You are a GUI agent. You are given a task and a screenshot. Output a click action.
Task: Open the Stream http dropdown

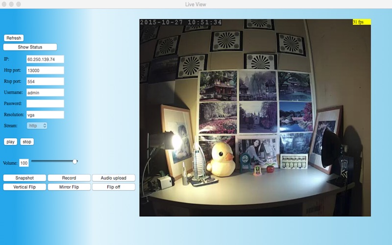(37, 126)
